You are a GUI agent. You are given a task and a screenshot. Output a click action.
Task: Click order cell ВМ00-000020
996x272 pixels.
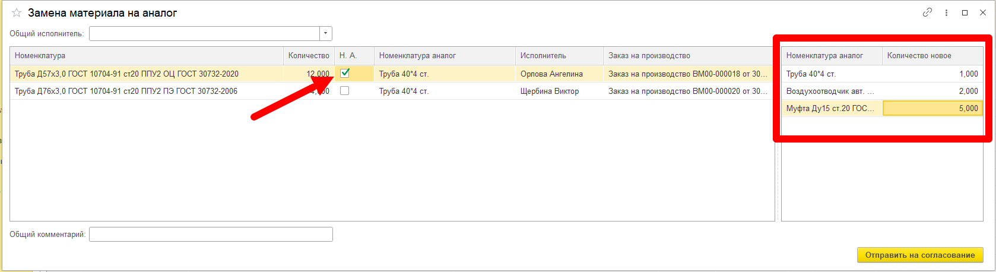point(689,91)
